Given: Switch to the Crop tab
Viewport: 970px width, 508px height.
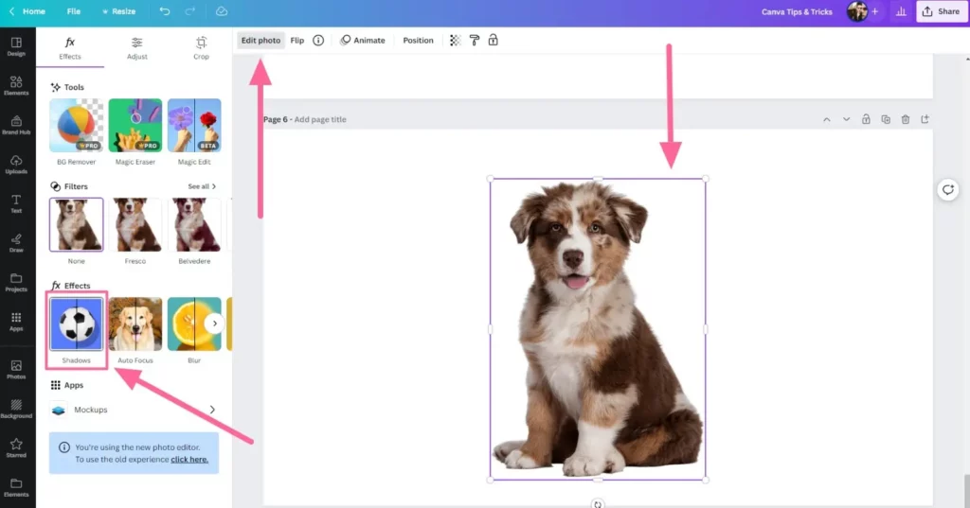Looking at the screenshot, I should point(201,48).
